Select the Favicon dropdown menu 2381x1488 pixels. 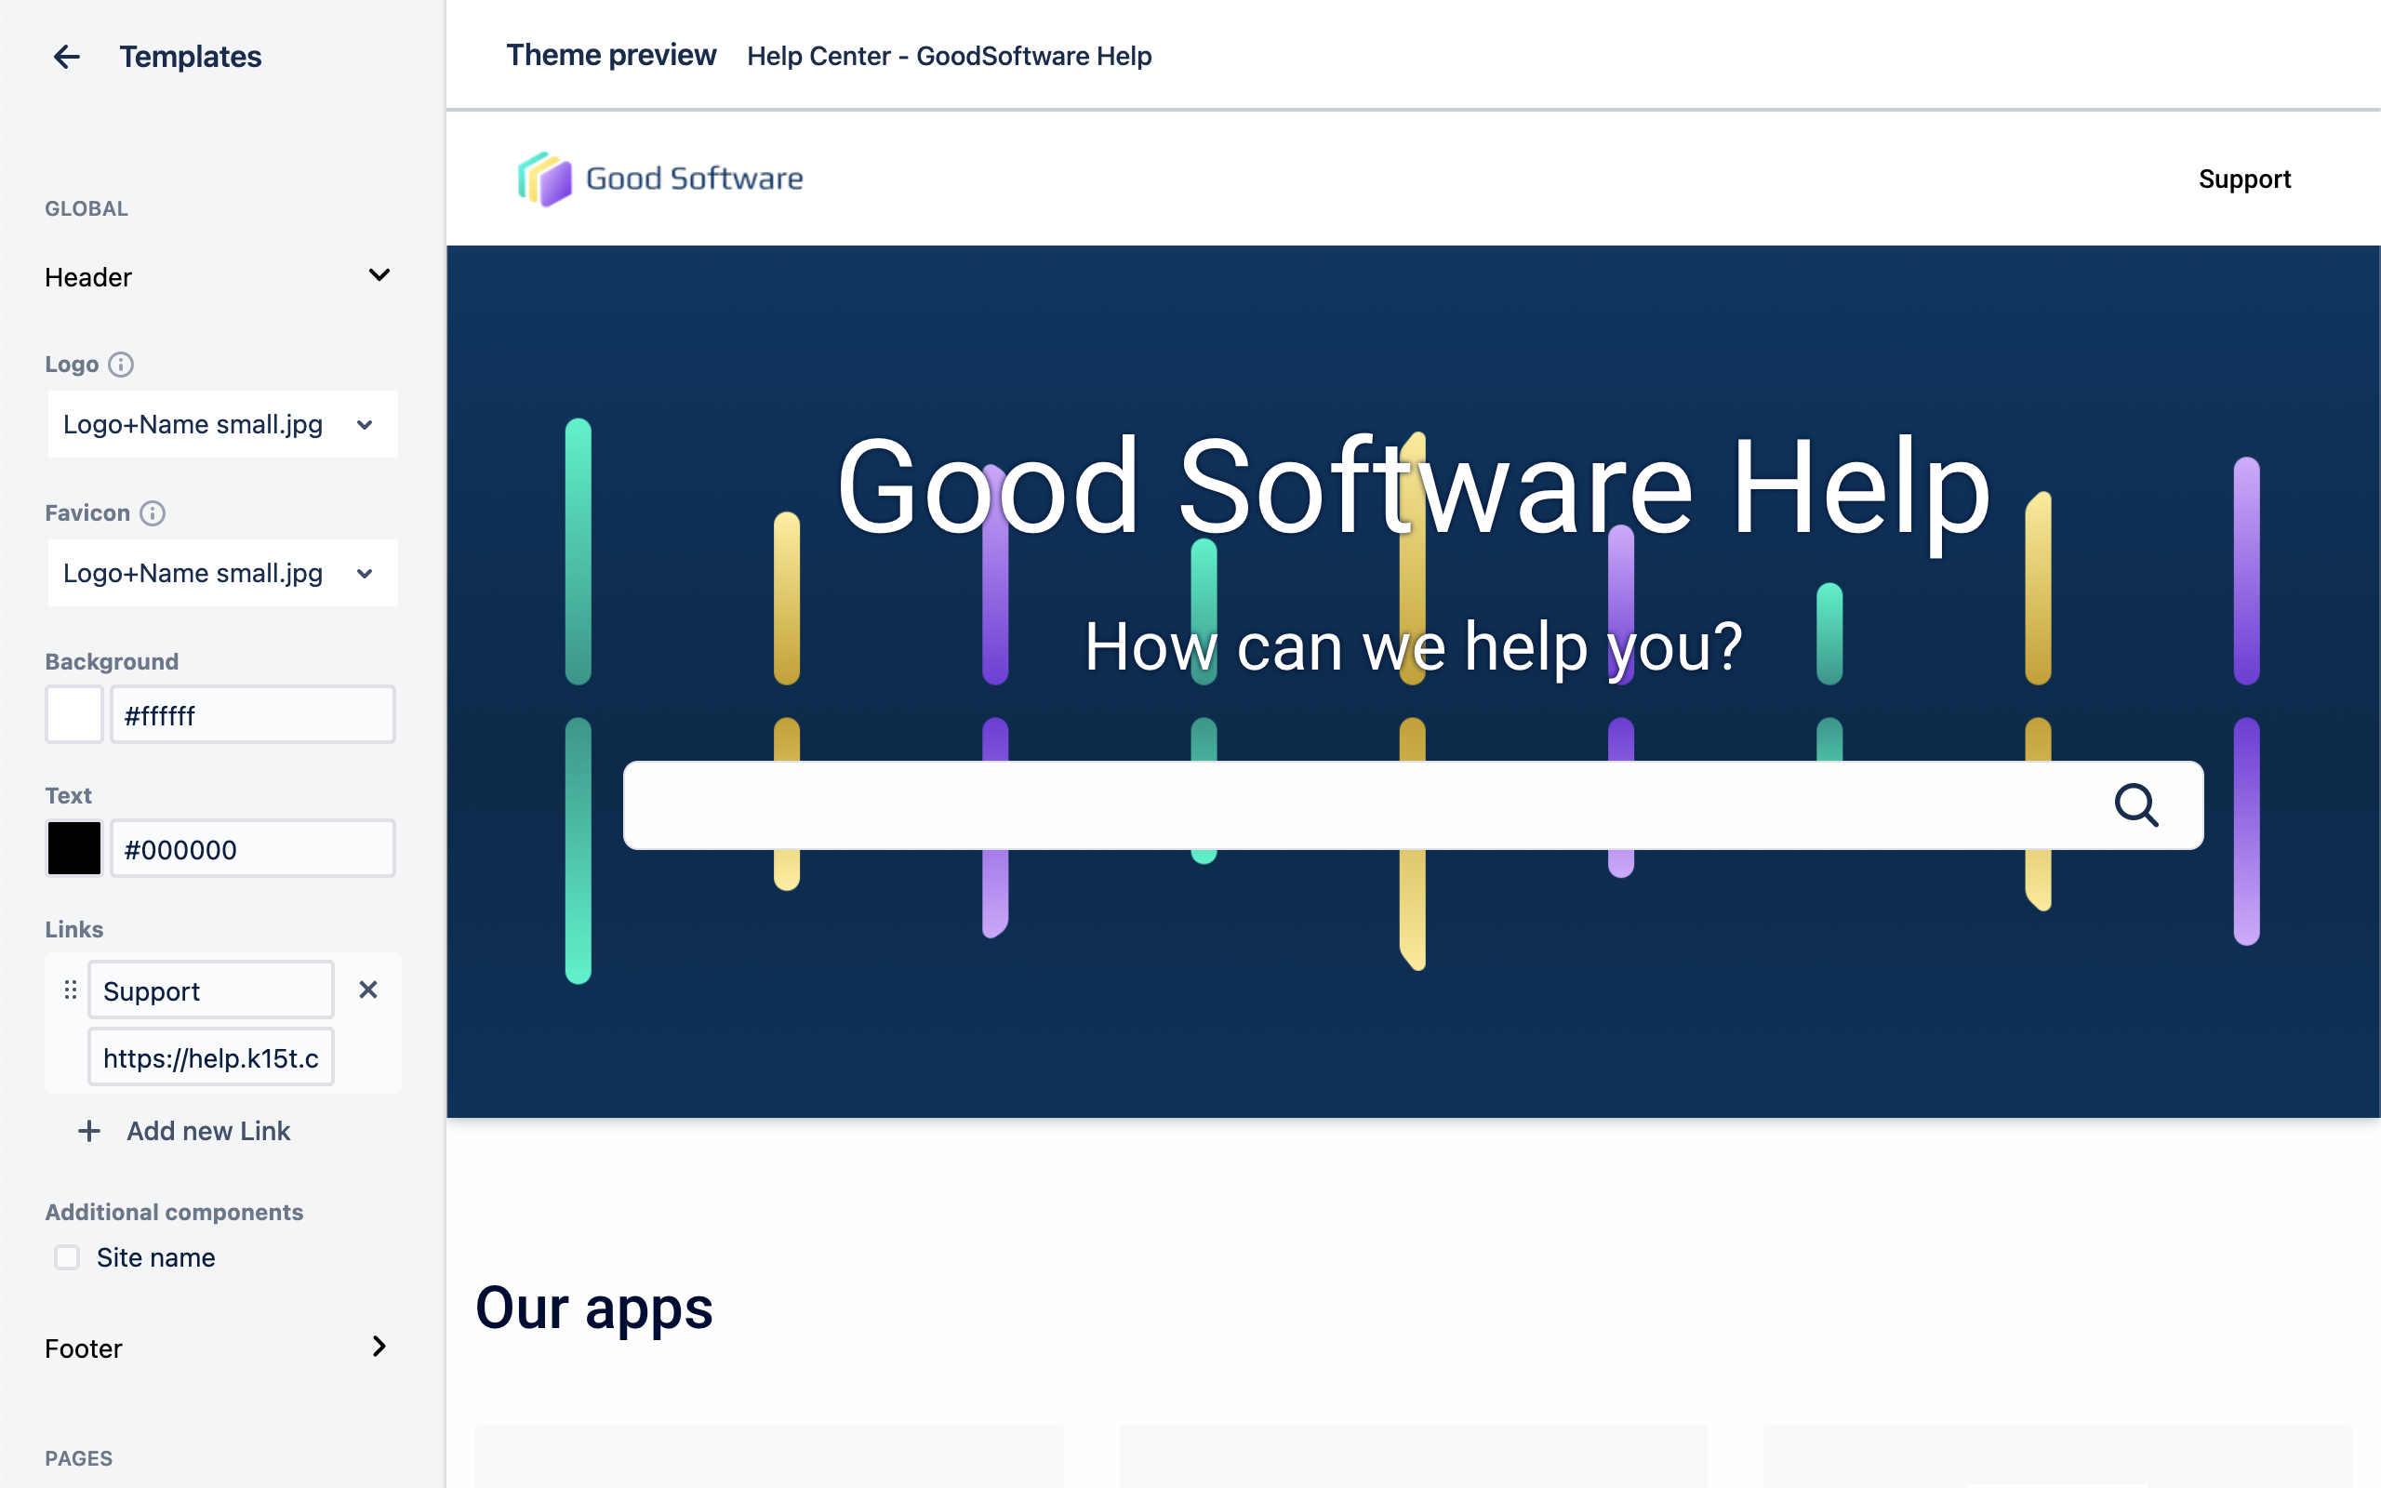pyautogui.click(x=219, y=573)
